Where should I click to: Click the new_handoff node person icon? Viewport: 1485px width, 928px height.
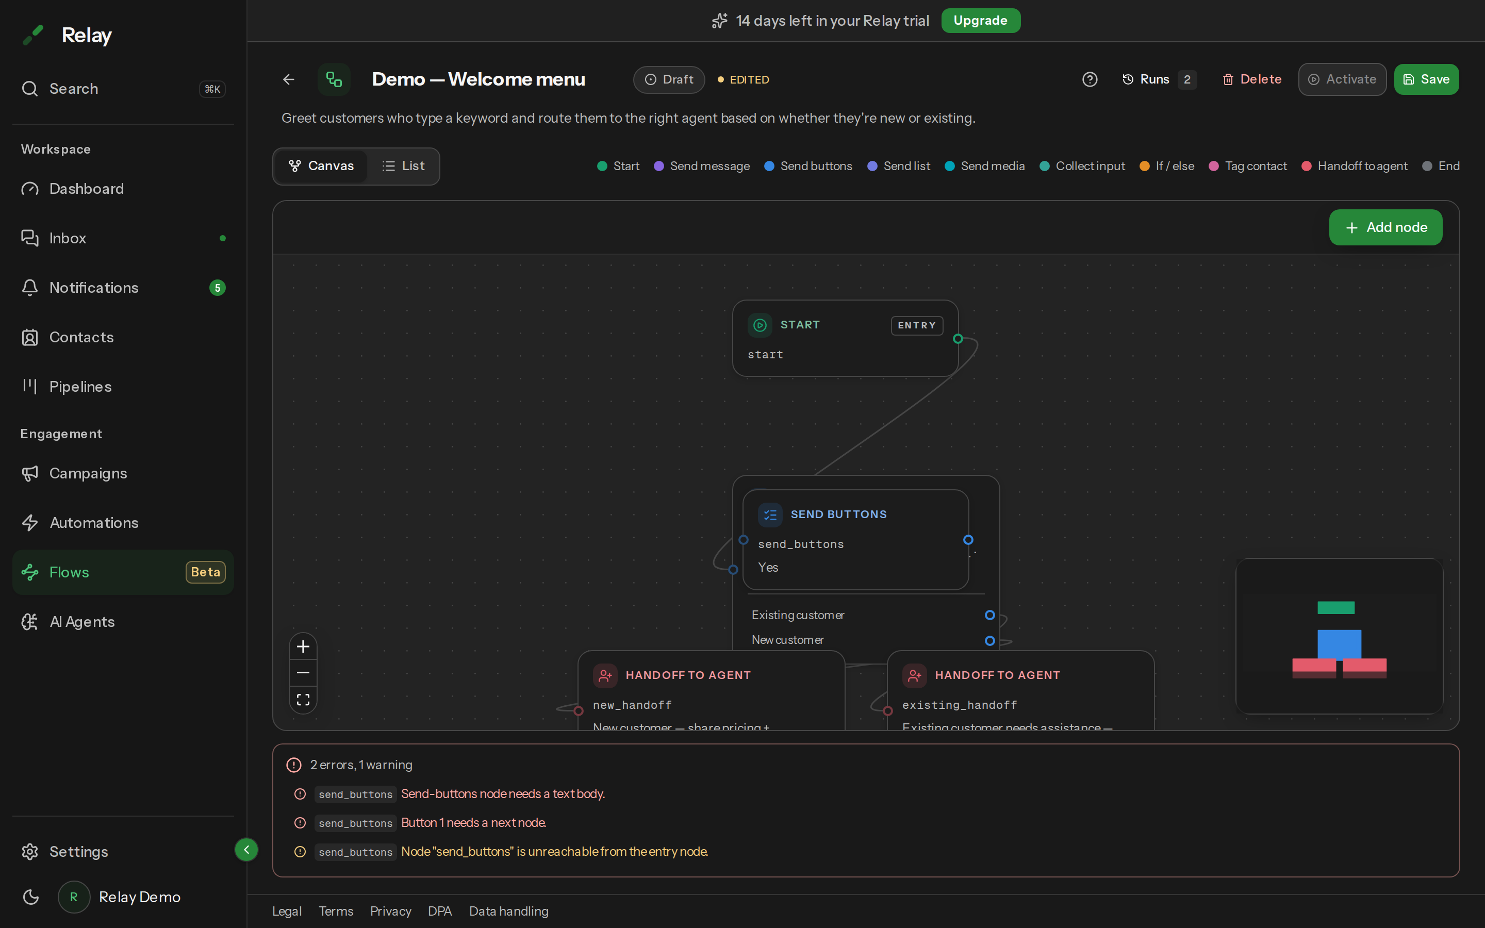pos(605,675)
